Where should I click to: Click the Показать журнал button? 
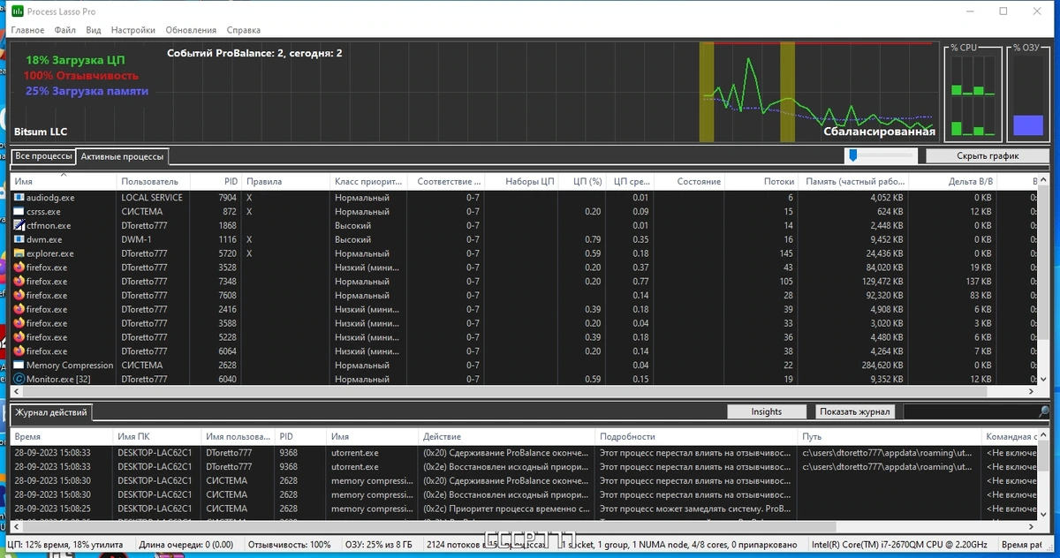pos(856,412)
